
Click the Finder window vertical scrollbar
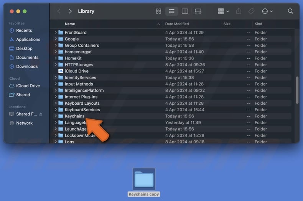tap(297, 90)
